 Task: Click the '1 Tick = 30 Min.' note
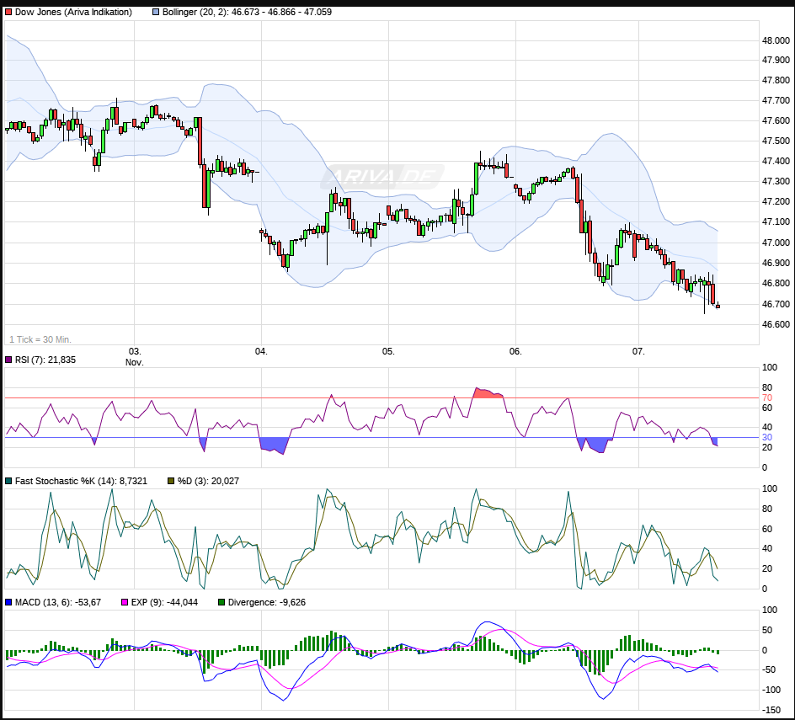[x=40, y=339]
